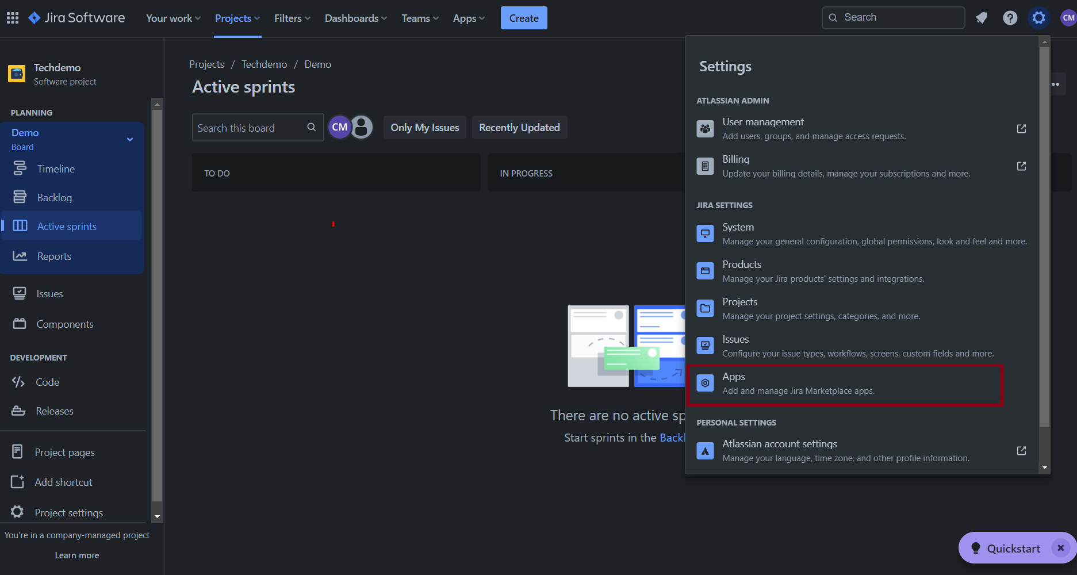The image size is (1077, 575).
Task: Click the Search this board field
Action: point(250,128)
